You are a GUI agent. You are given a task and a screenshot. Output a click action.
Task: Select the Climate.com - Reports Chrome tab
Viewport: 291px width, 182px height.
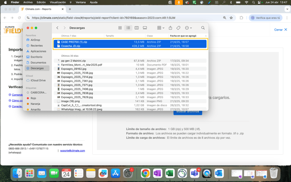click(42, 9)
